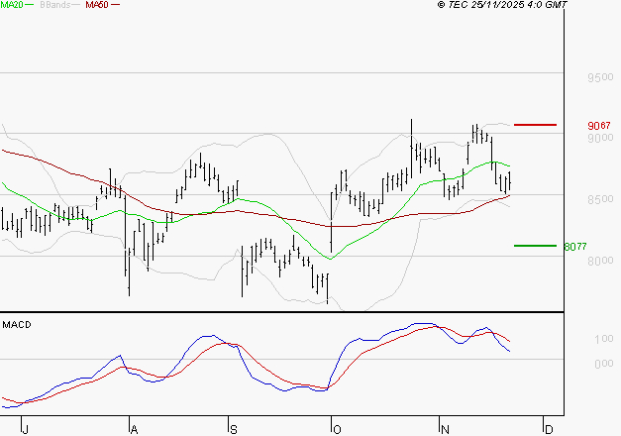Select the 8077 support price label
This screenshot has width=621, height=436.
(575, 246)
